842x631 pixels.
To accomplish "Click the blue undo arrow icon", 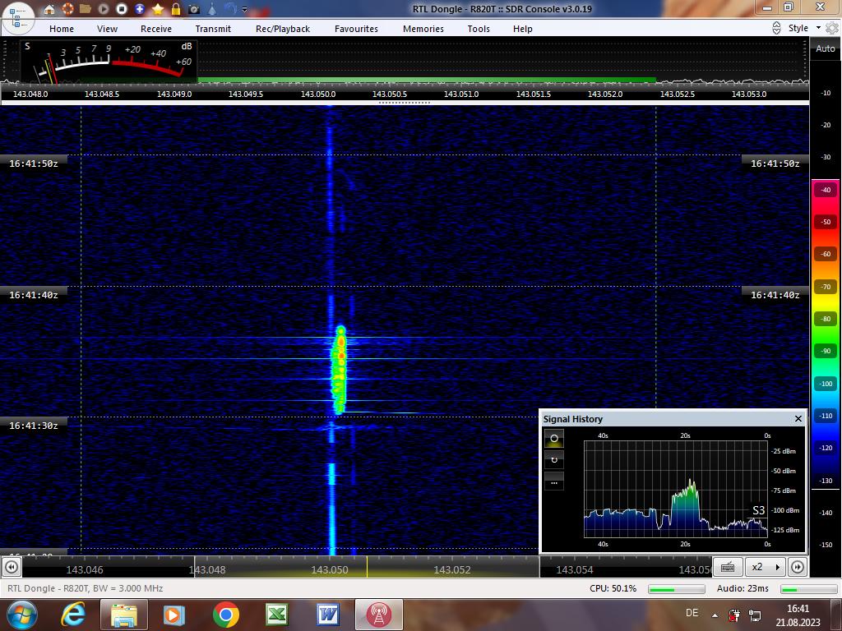I will pyautogui.click(x=230, y=8).
